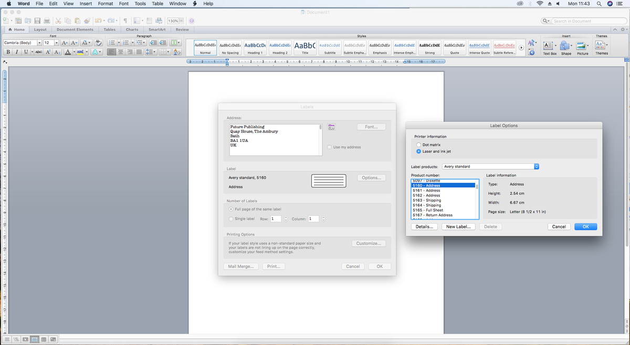Open the Tools menu in the menu bar
The width and height of the screenshot is (630, 345).
[x=140, y=4]
